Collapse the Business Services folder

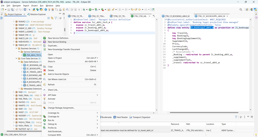pyautogui.click(x=16, y=48)
